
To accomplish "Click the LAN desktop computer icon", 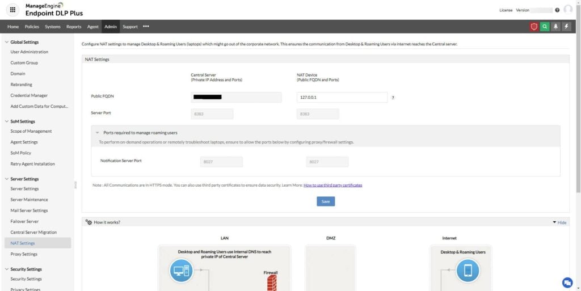I will click(x=181, y=271).
